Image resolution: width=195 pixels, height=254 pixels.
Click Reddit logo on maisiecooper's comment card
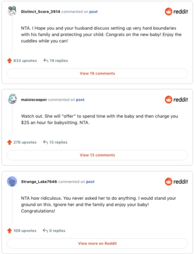tap(176, 100)
